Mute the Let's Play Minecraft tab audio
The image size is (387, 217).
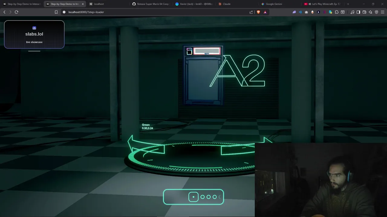(310, 4)
